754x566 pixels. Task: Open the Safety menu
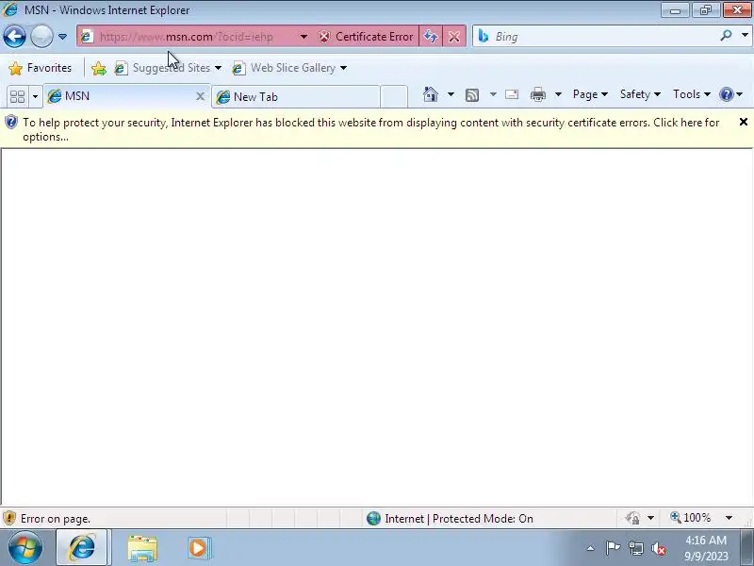640,94
